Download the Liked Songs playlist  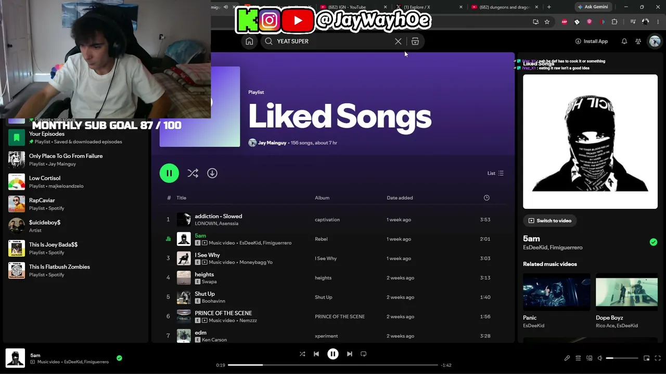point(212,173)
